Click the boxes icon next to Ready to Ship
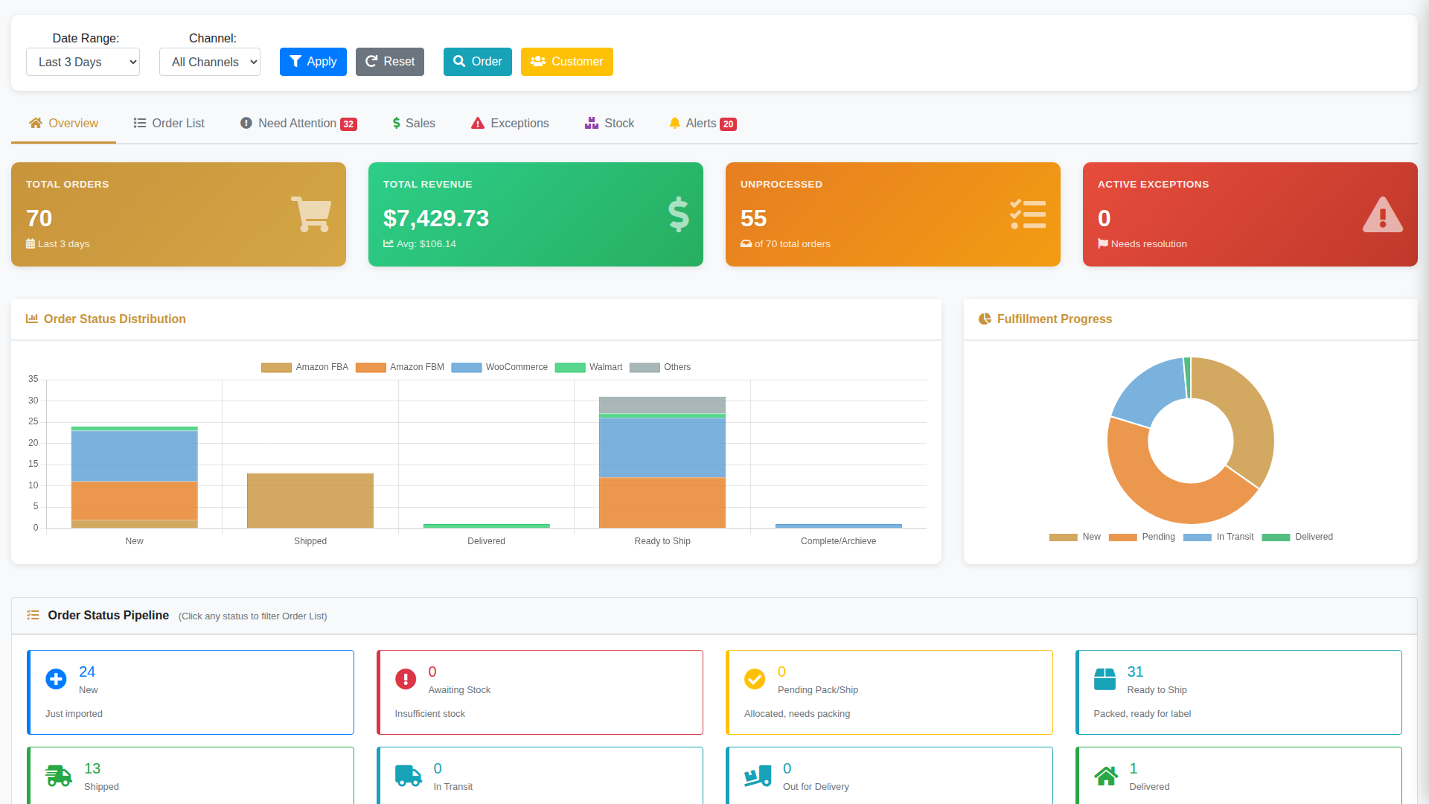This screenshot has width=1429, height=804. coord(1105,678)
